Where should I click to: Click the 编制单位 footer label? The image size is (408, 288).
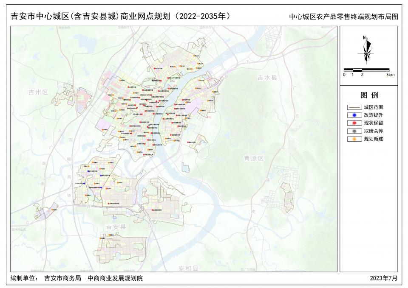[x=24, y=279]
